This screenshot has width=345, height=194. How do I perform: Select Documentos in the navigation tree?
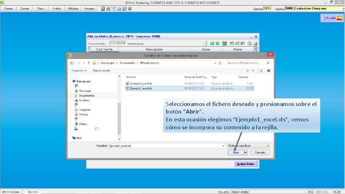click(87, 96)
